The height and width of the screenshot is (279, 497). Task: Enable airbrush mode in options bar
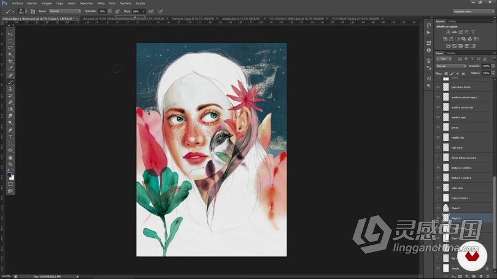point(151,12)
